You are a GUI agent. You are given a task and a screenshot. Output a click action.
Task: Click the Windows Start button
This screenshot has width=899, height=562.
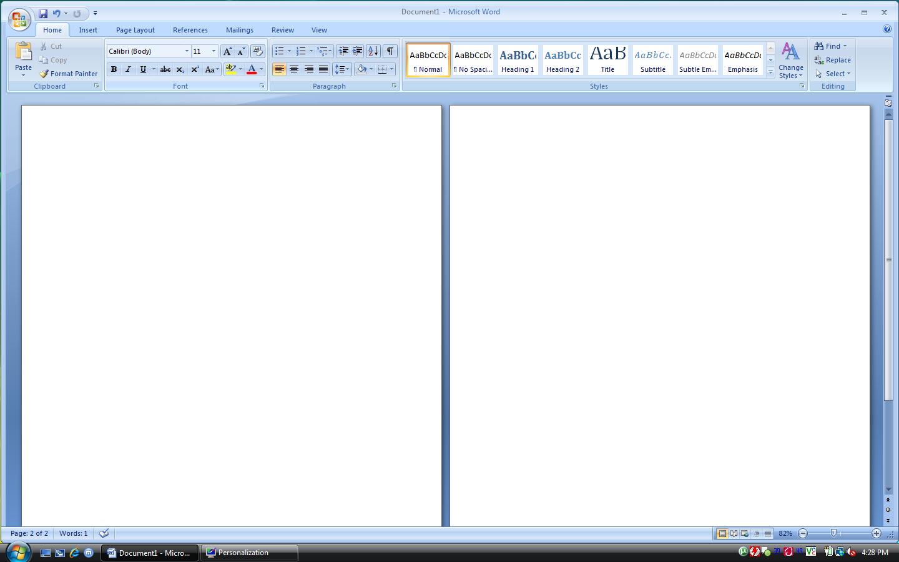18,552
